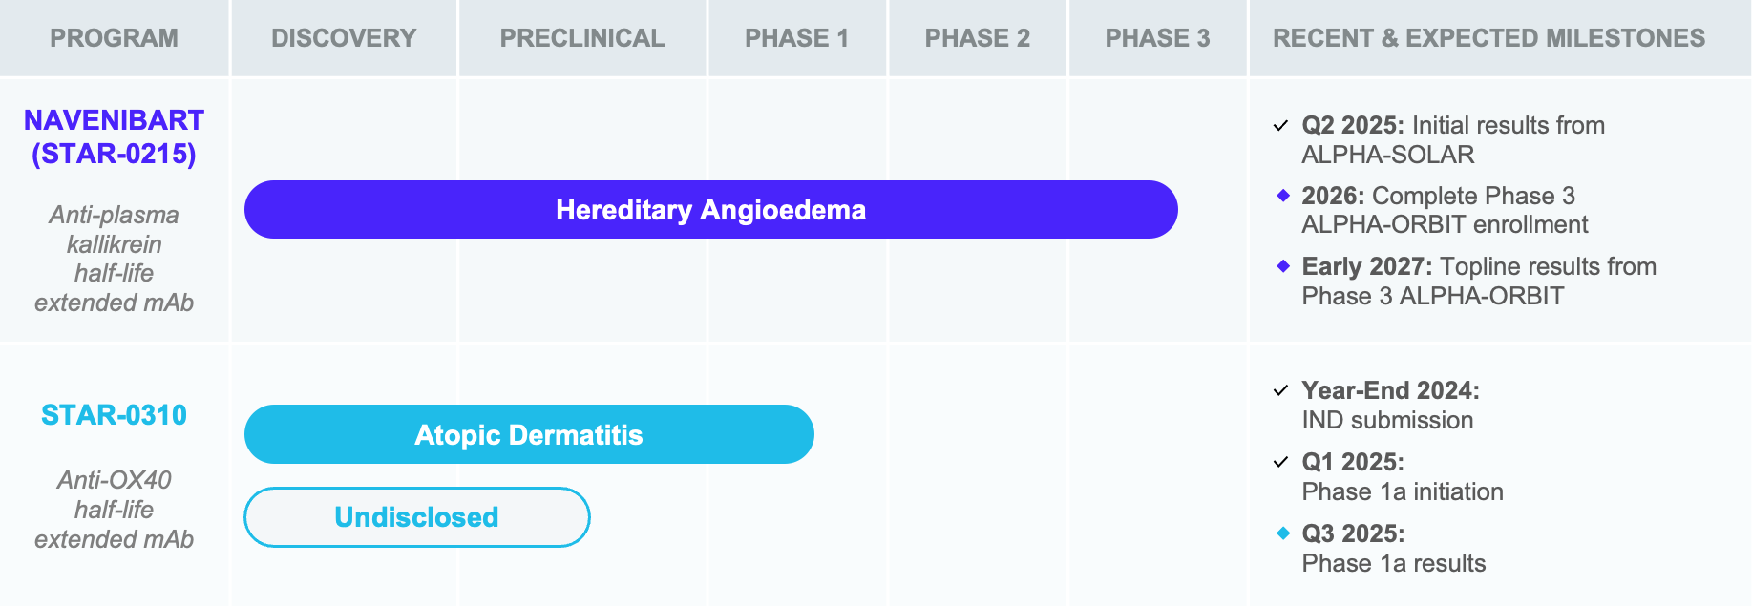This screenshot has height=606, width=1752.
Task: Click the Recent & Expected Milestones header
Action: (x=1488, y=38)
